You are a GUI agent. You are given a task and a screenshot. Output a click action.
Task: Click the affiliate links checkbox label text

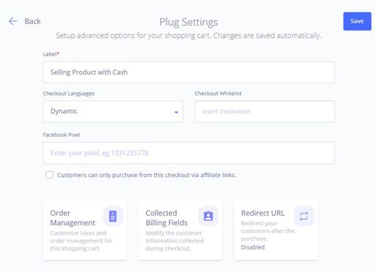coord(147,175)
